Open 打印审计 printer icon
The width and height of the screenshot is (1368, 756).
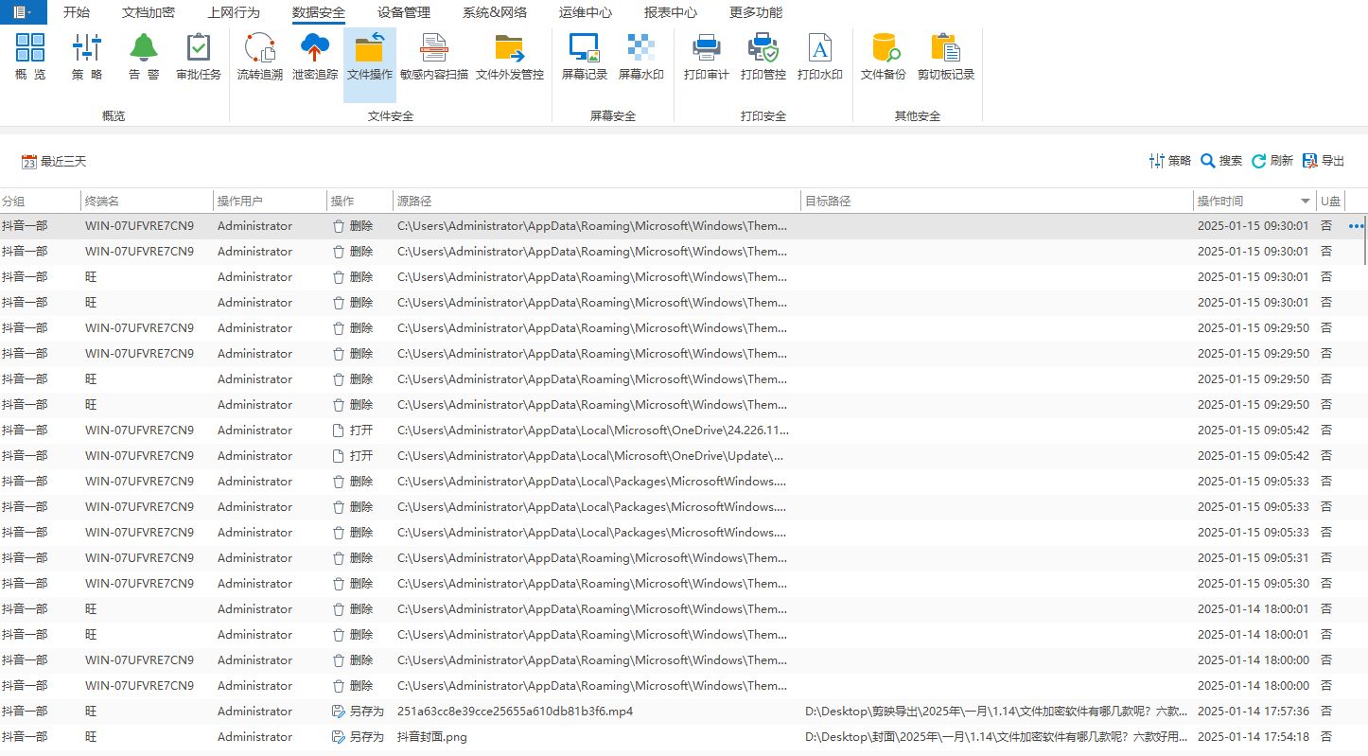(706, 56)
